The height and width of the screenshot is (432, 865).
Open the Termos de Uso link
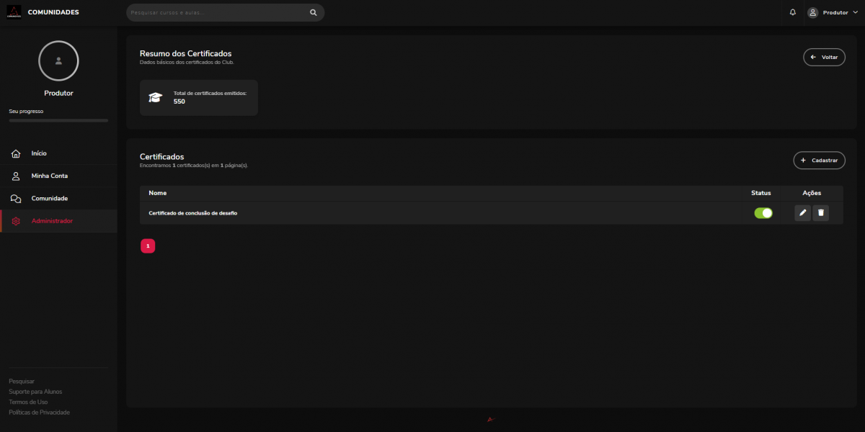click(28, 402)
